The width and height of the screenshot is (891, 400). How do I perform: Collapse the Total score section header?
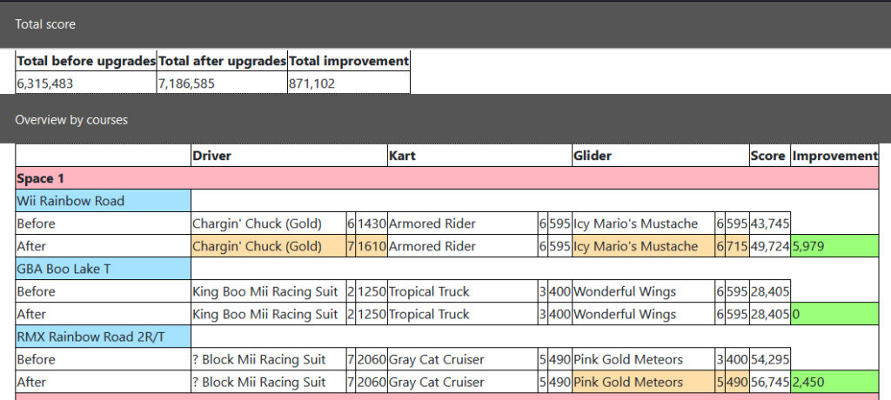[45, 24]
